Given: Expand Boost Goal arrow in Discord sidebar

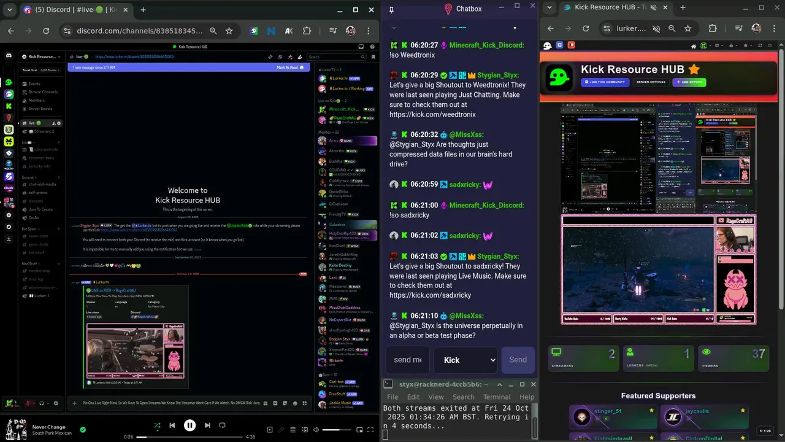Looking at the screenshot, I should (58, 70).
